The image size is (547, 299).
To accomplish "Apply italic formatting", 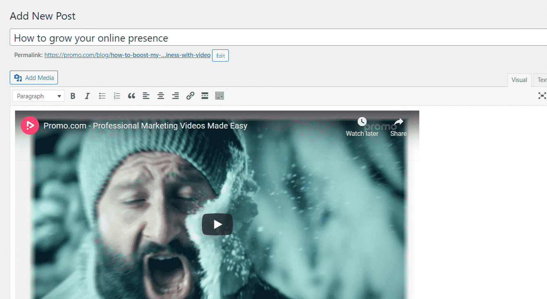I will [87, 95].
